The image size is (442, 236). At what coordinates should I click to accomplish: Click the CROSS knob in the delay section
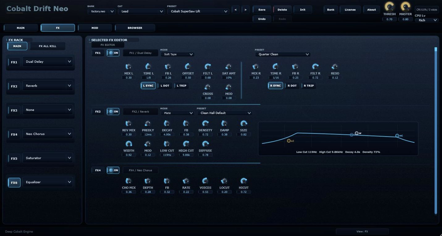(x=208, y=87)
